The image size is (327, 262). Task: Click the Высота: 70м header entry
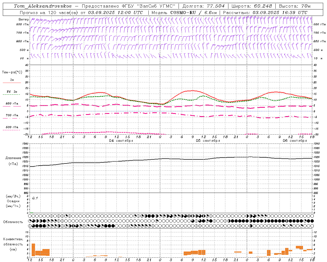295,6
